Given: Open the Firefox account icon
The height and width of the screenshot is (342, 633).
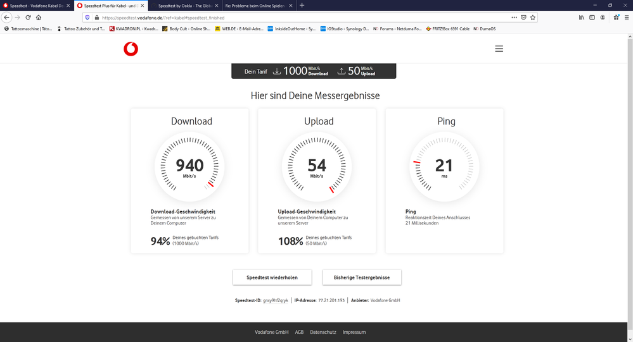Looking at the screenshot, I should pyautogui.click(x=603, y=17).
